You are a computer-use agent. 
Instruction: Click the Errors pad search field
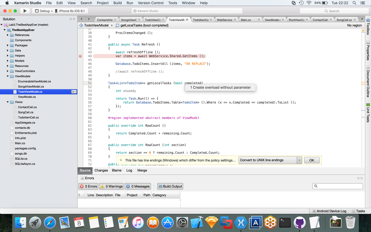(338, 186)
